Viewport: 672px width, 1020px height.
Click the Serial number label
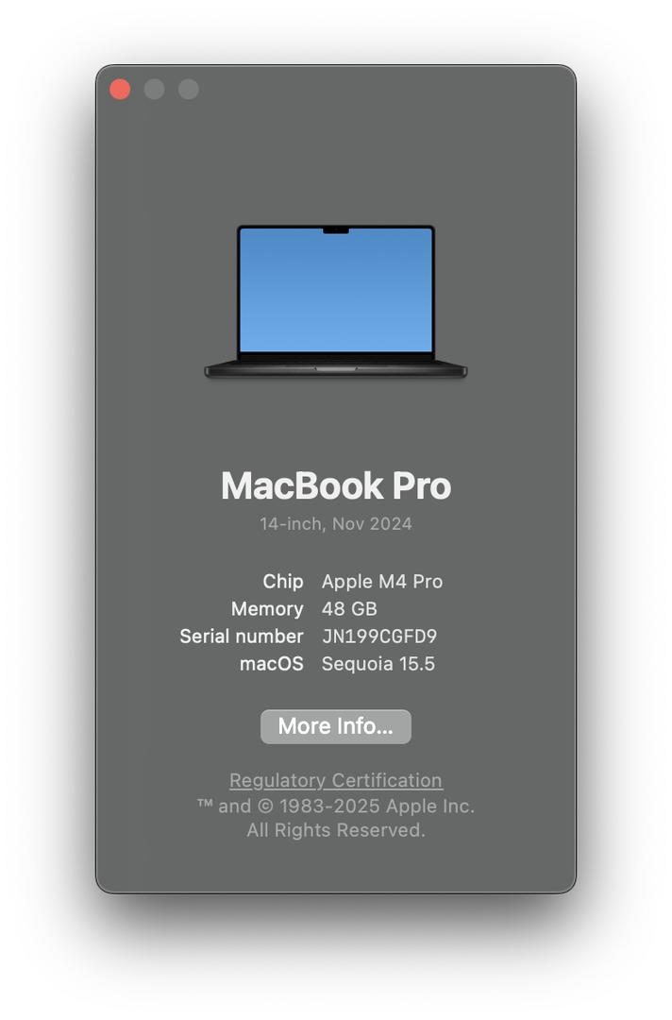[241, 637]
